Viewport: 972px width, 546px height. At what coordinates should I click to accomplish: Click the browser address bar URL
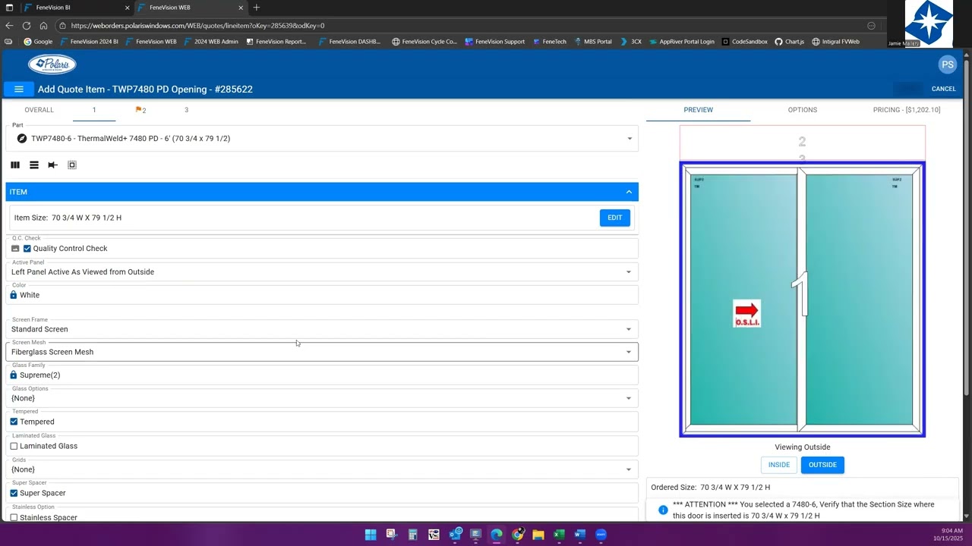pyautogui.click(x=197, y=25)
